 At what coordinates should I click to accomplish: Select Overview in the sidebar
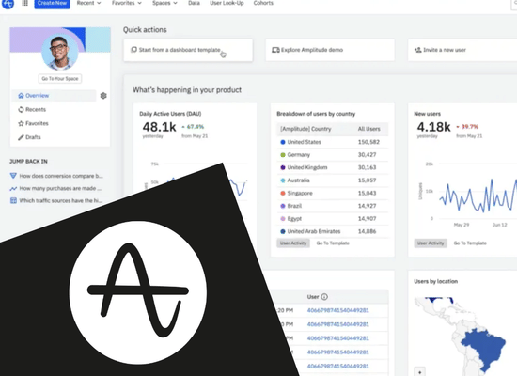click(54, 96)
